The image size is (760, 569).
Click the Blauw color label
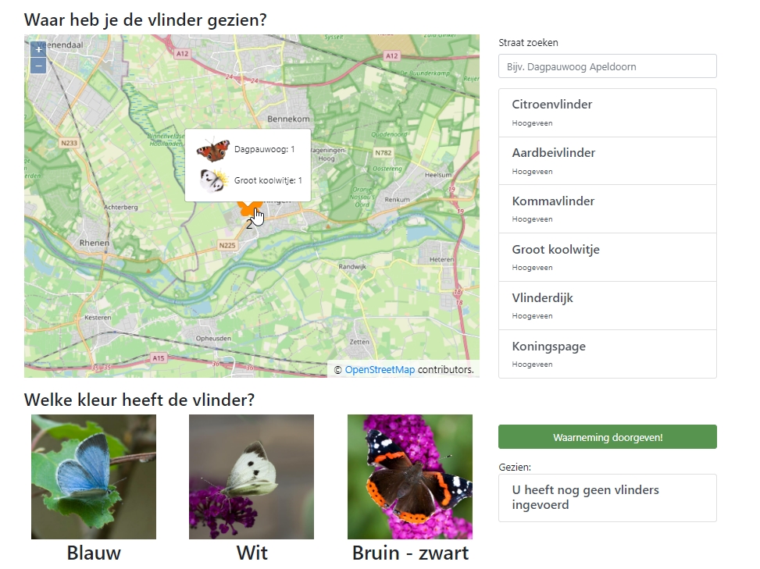(94, 553)
